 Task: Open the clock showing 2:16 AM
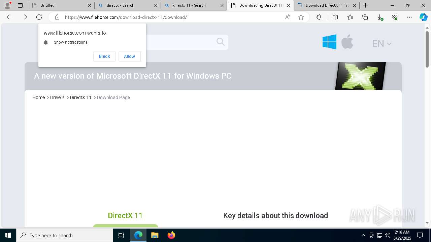click(402, 235)
